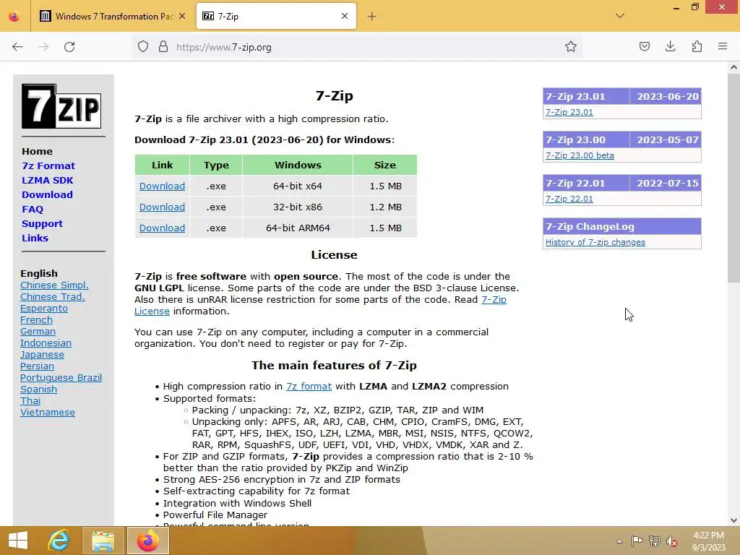Switch language to French
This screenshot has height=555, width=740.
(36, 319)
